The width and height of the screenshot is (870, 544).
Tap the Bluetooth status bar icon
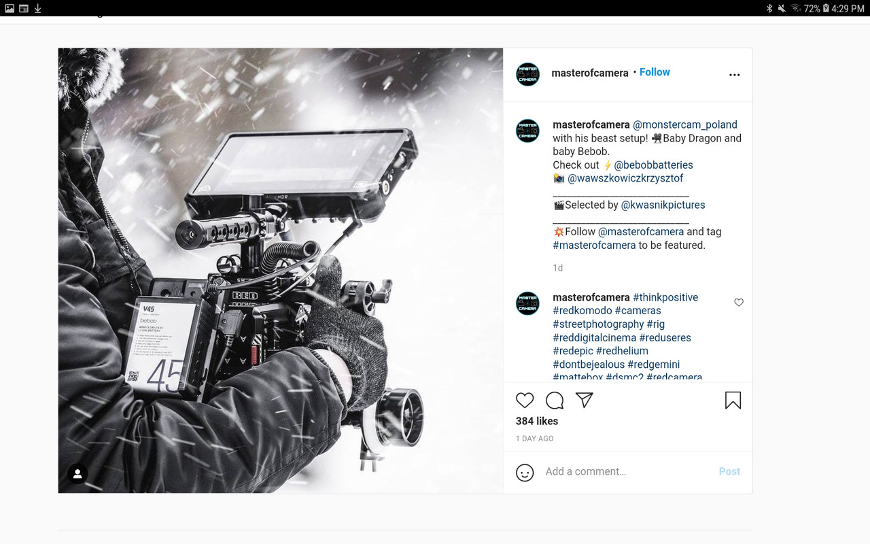(769, 8)
